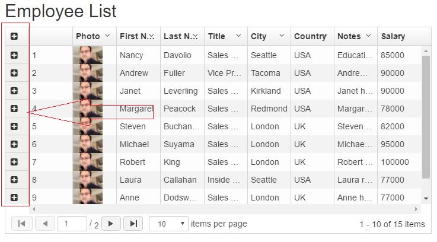This screenshot has width=437, height=242.
Task: Open the Photo column menu arrow
Action: tap(107, 36)
